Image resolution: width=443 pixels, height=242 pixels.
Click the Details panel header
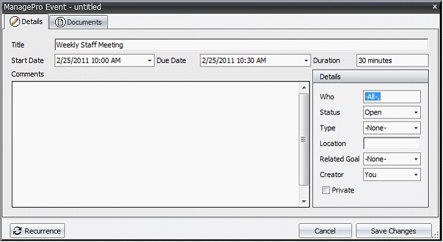370,77
